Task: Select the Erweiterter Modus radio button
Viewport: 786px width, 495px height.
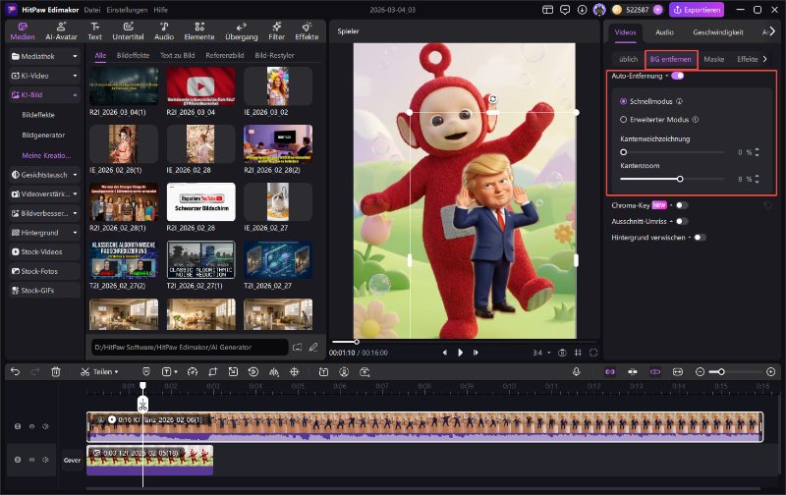Action: (624, 120)
